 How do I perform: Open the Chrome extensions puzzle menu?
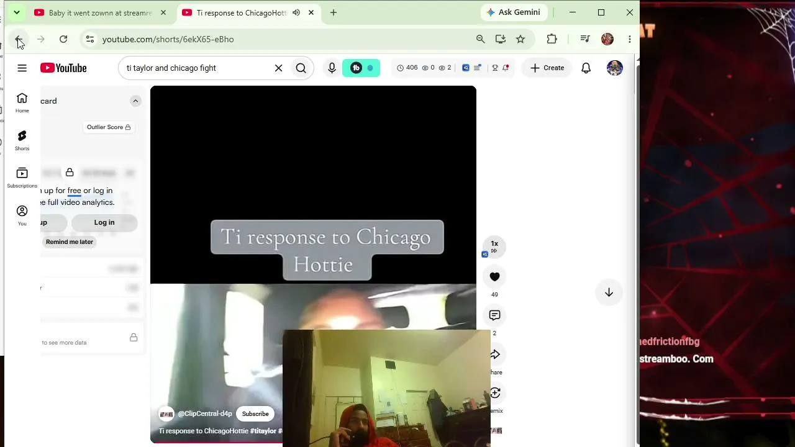coord(552,39)
